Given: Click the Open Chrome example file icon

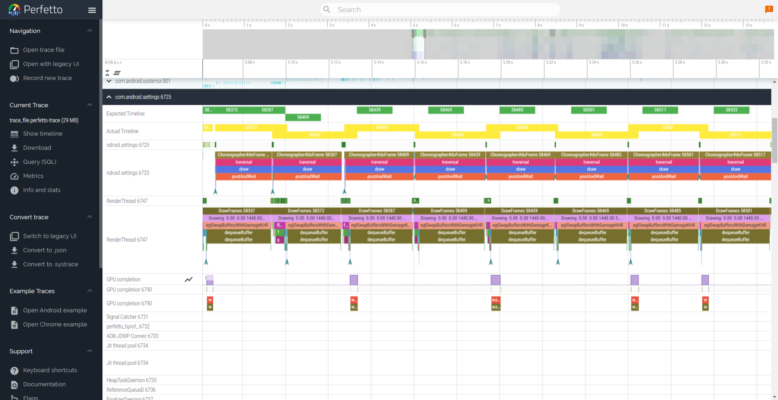Looking at the screenshot, I should point(14,325).
